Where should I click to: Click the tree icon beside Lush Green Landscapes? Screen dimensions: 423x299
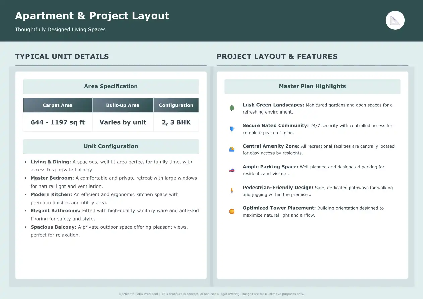(232, 108)
